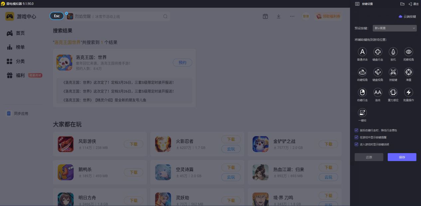This screenshot has height=206, width=421.
Task: Open the calendar schedule menu
Action: (265, 16)
